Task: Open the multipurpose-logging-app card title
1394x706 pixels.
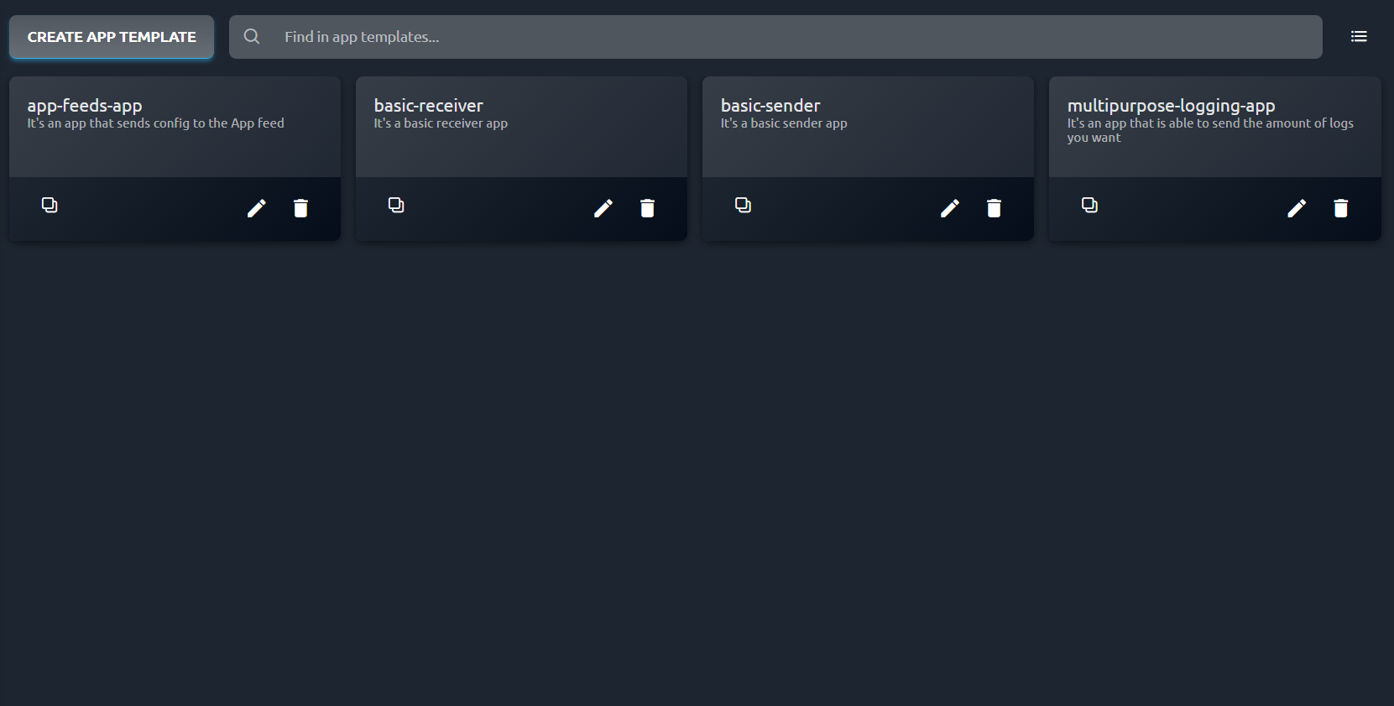Action: point(1171,106)
